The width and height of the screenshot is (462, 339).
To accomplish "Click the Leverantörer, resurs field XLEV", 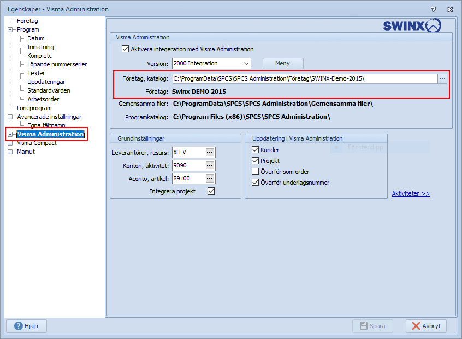I will 189,152.
